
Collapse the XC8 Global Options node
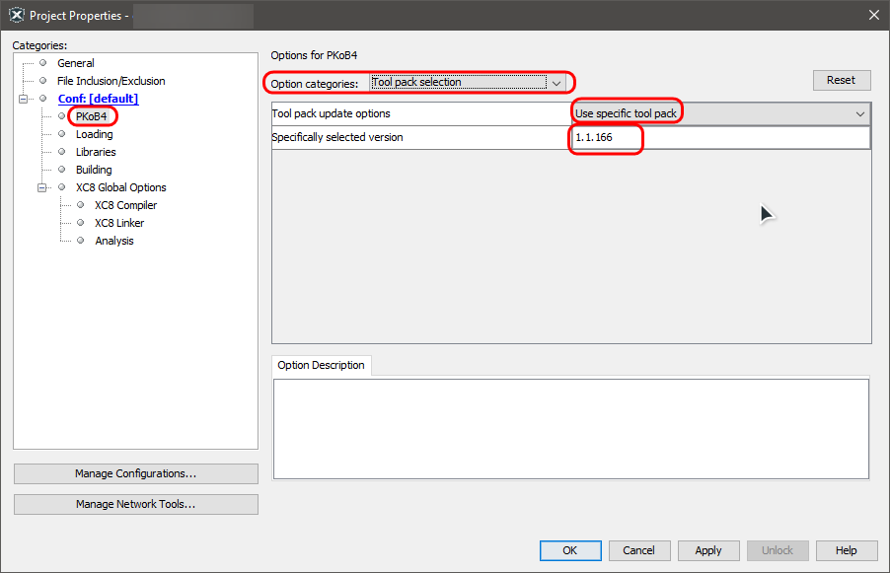coord(42,187)
